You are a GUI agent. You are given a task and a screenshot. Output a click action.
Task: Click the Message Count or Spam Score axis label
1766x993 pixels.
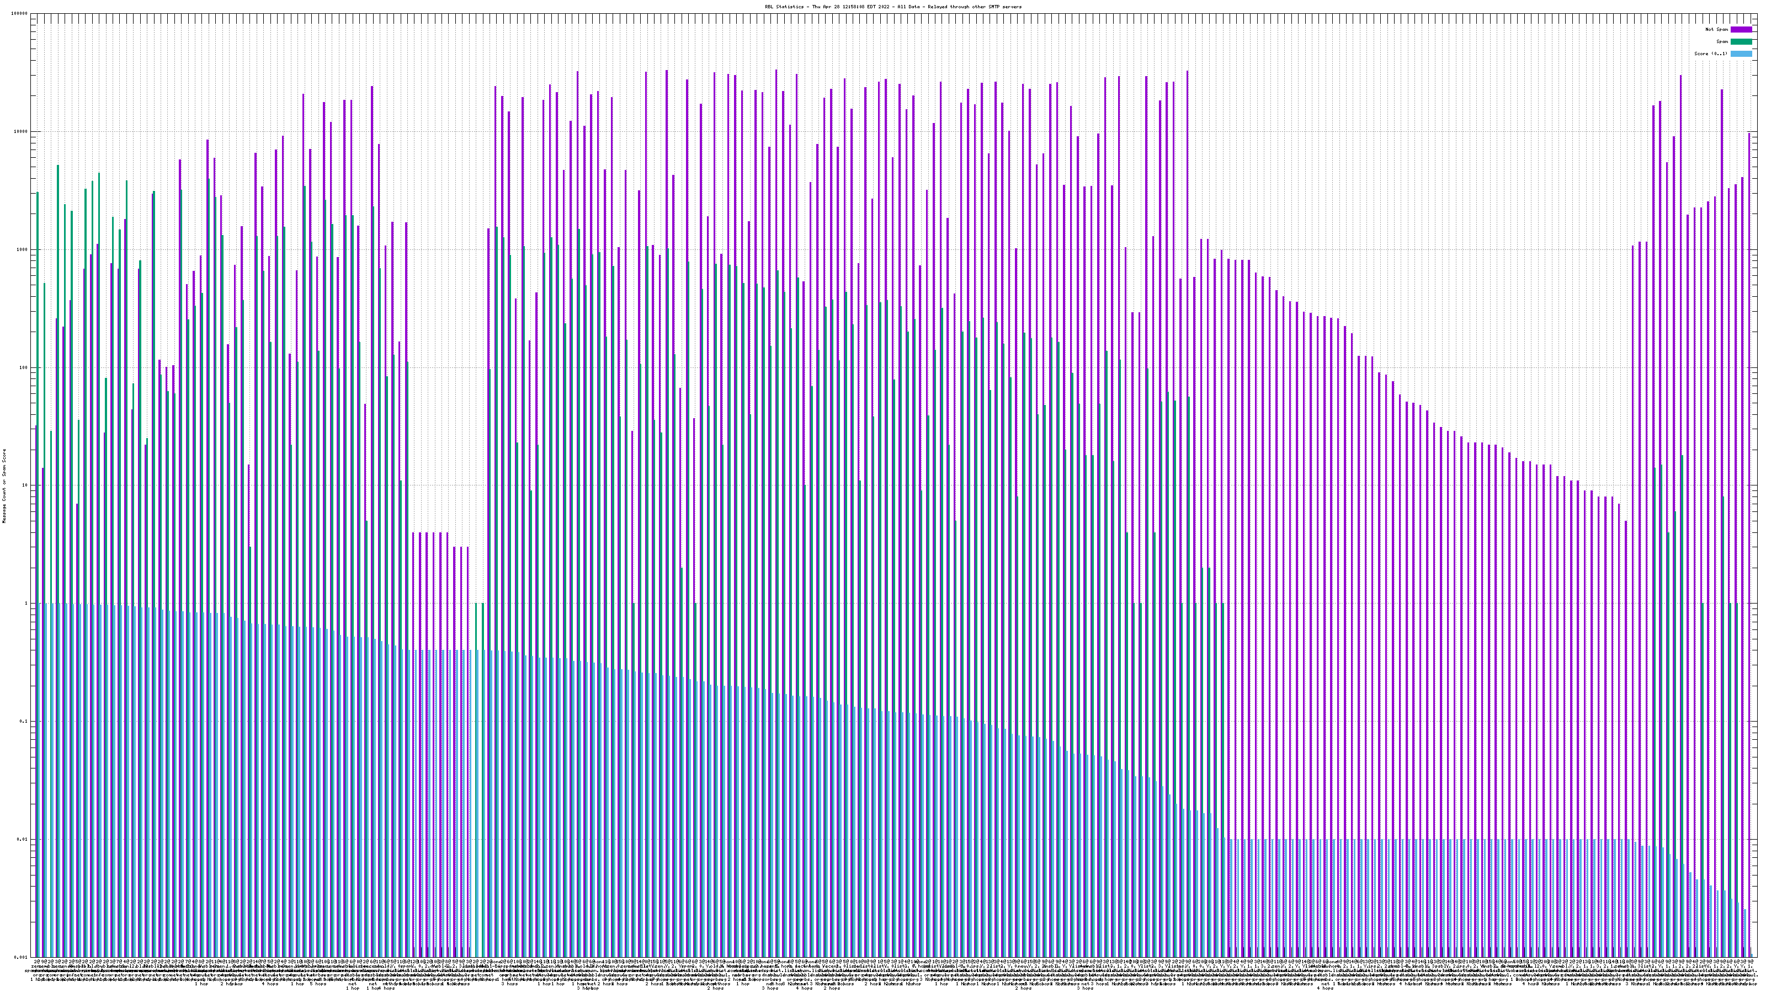click(4, 485)
